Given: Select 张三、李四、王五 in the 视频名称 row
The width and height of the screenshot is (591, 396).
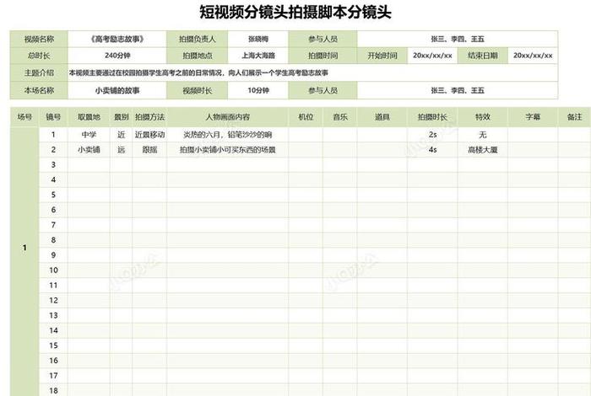Looking at the screenshot, I should click(458, 39).
